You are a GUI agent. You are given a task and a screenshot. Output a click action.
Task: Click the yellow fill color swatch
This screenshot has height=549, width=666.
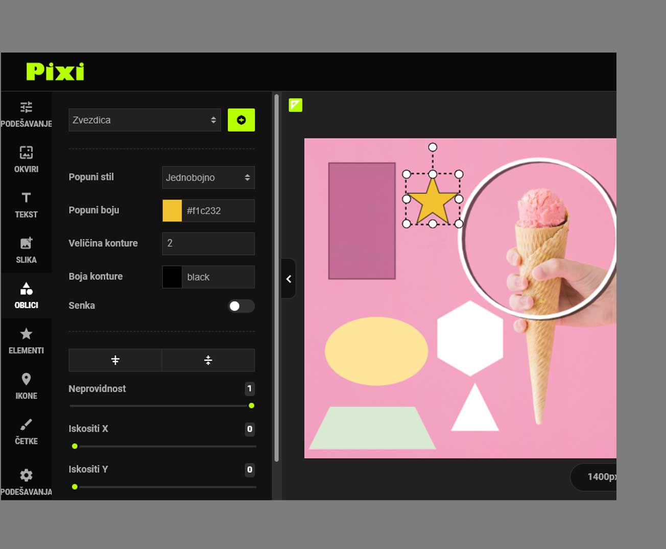click(x=172, y=211)
